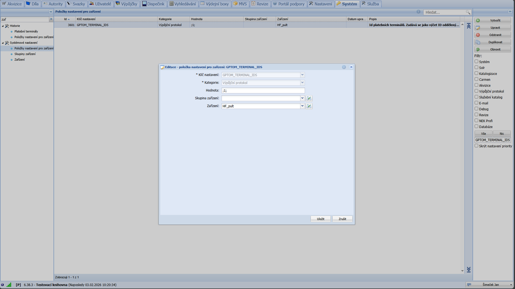Enable the Výpůjční protokol filter checkbox

coord(476,91)
